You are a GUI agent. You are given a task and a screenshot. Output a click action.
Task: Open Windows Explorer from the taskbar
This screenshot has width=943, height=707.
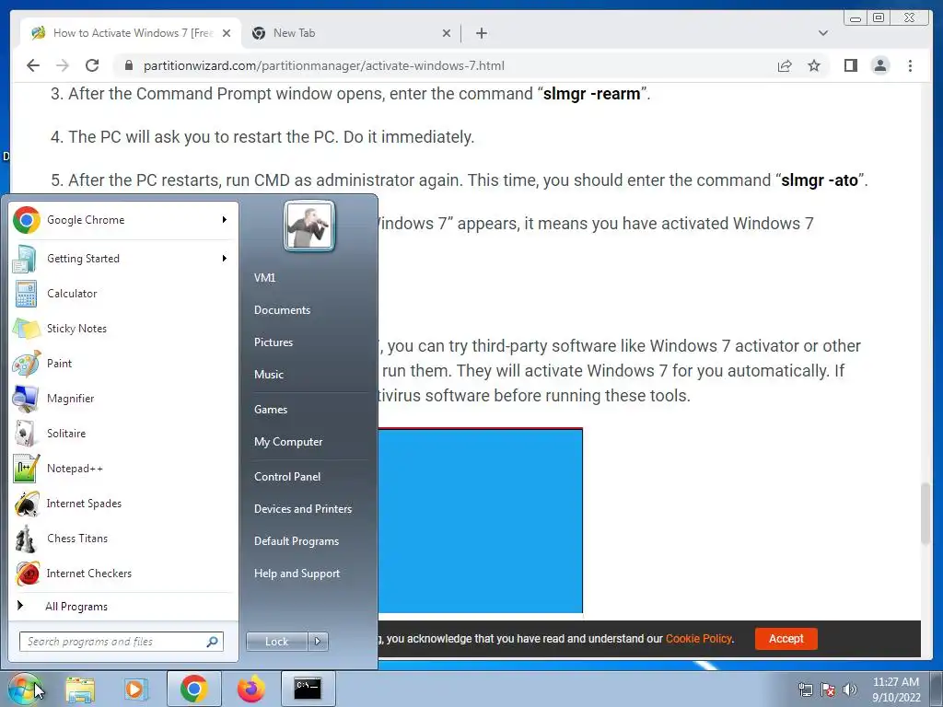point(80,689)
